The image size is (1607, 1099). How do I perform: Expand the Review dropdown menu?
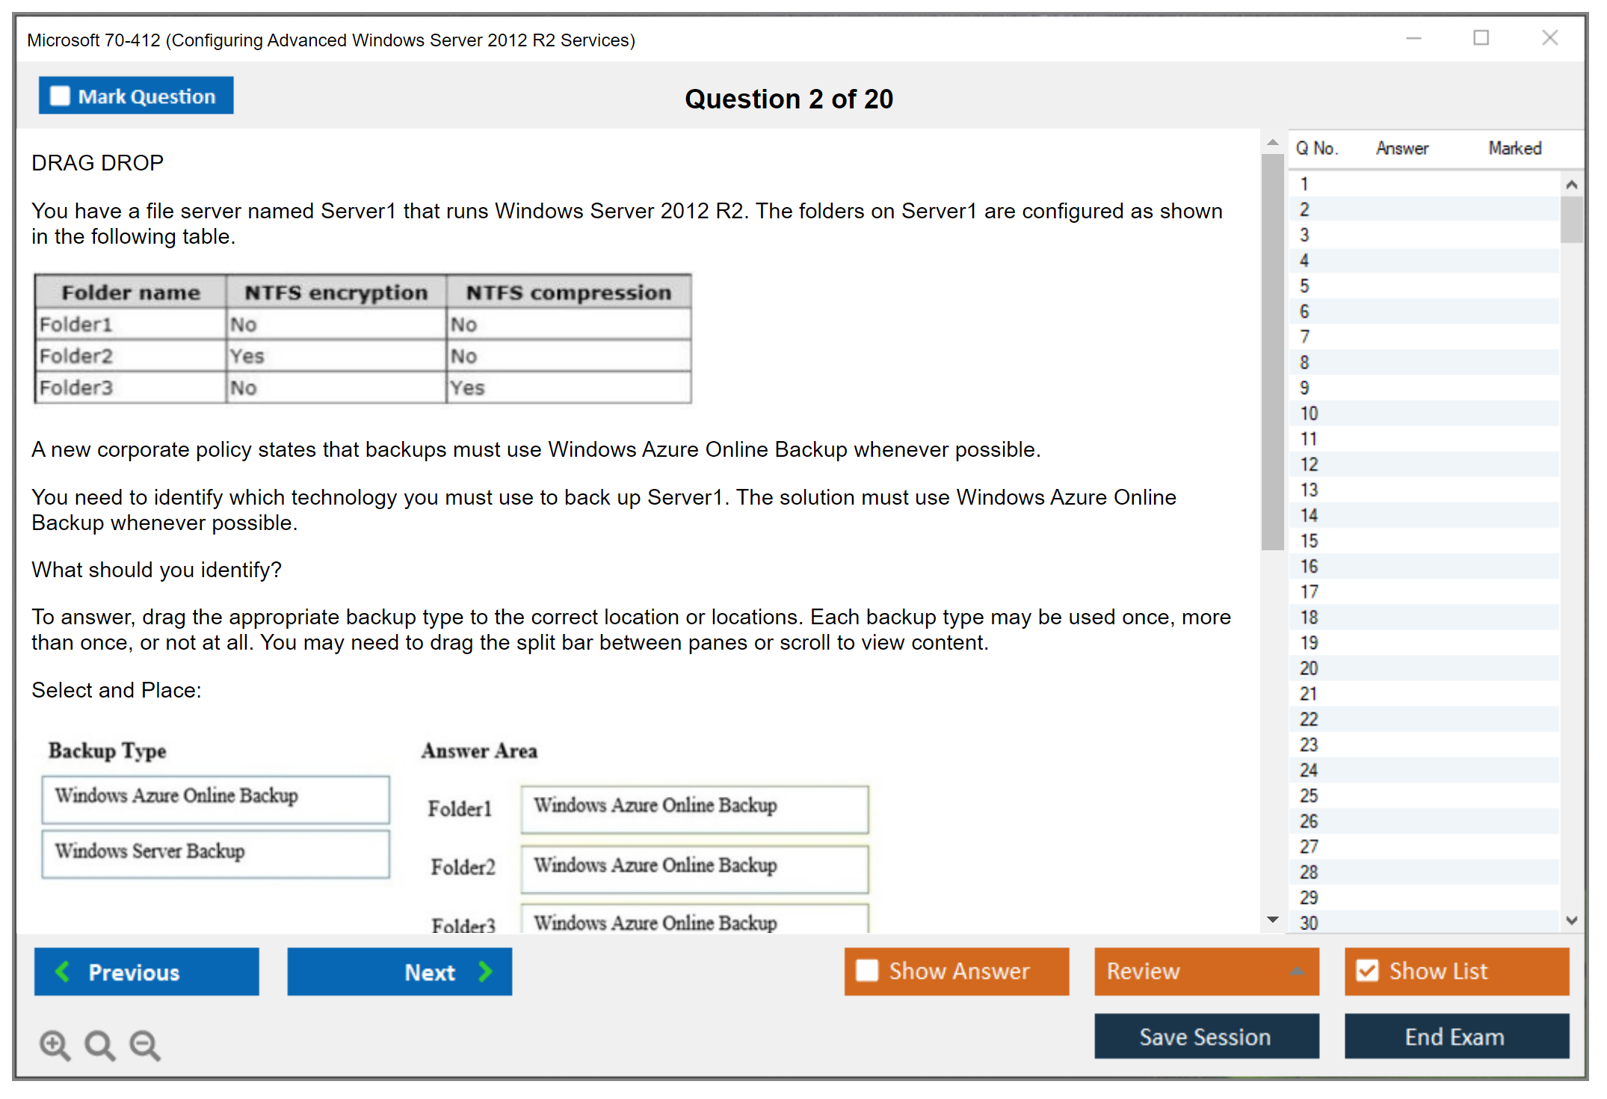tap(1297, 971)
